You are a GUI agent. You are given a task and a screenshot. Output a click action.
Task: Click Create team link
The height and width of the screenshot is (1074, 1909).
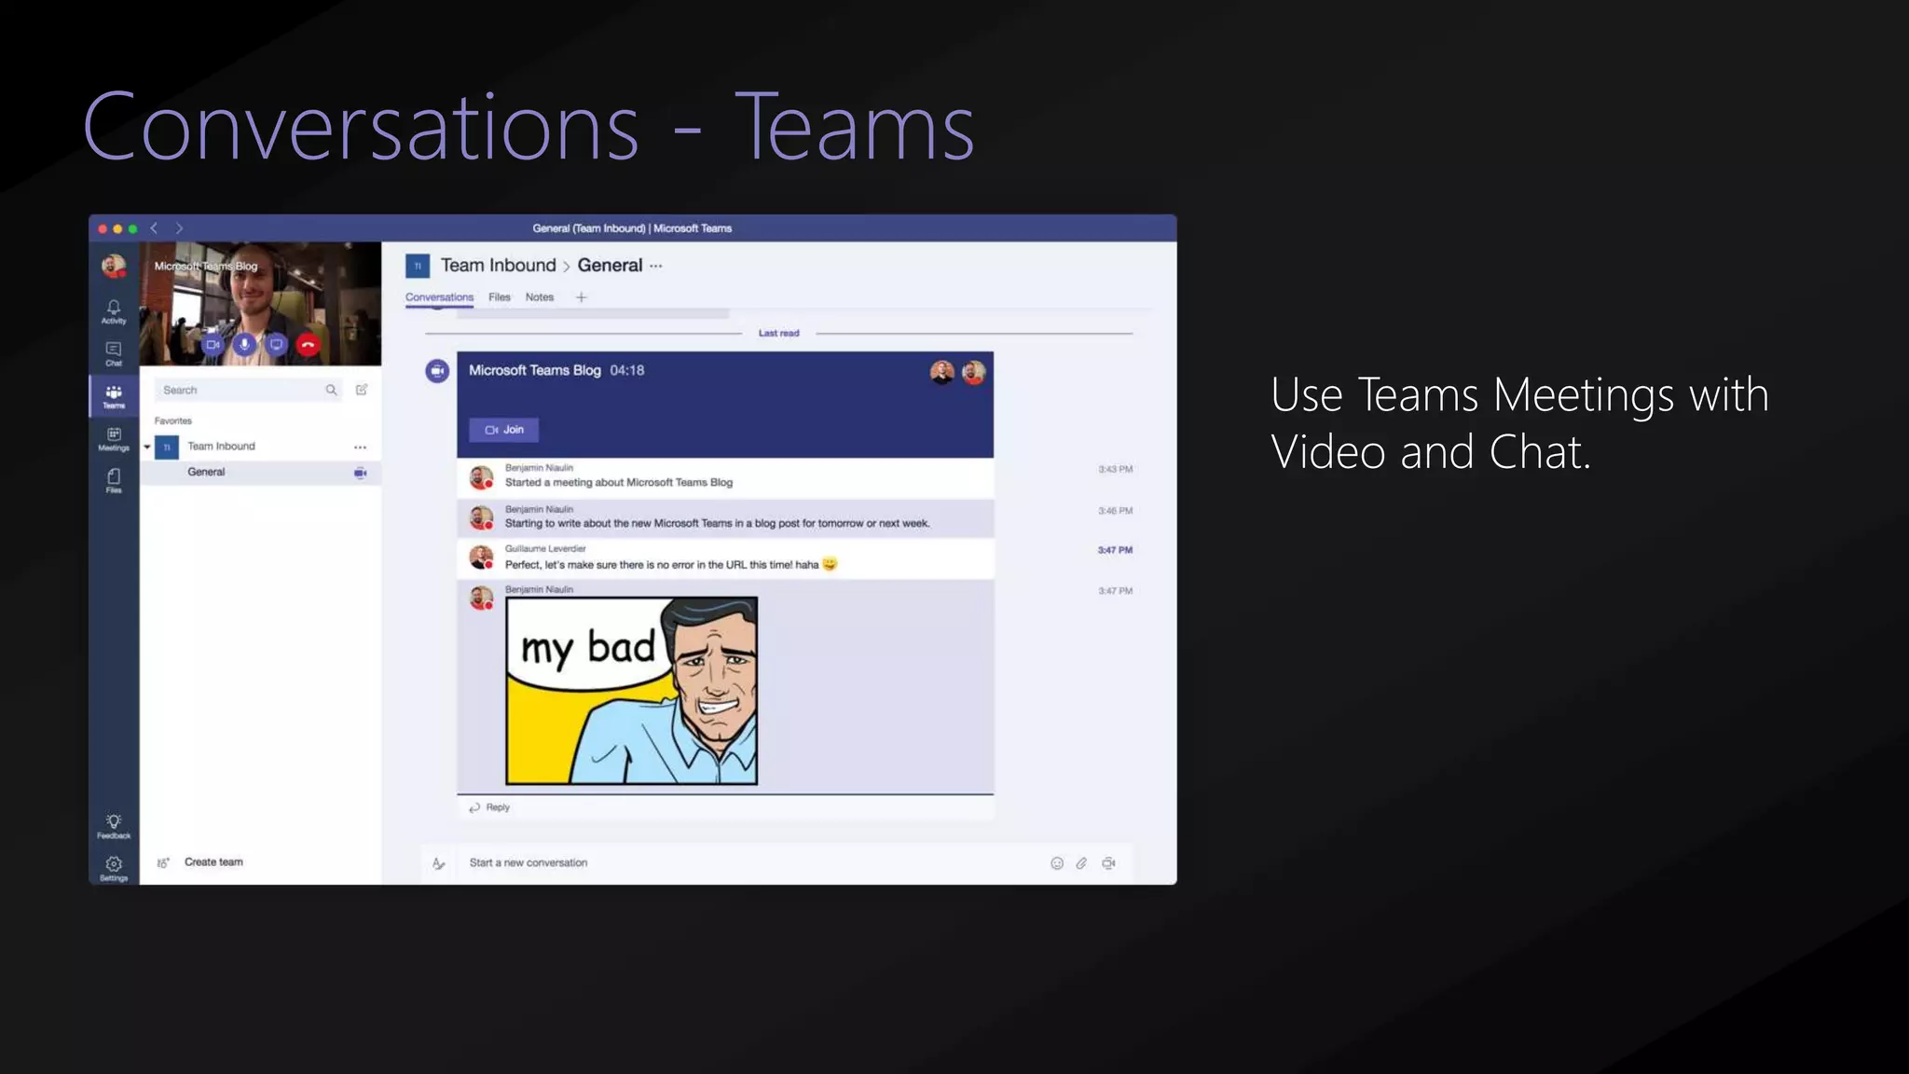pos(213,862)
